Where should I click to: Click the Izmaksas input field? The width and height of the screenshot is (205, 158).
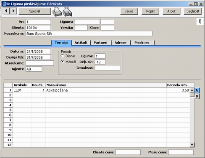click(108, 68)
